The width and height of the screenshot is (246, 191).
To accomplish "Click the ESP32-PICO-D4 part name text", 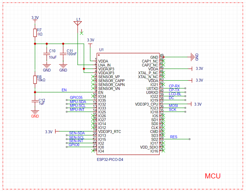I will (110, 159).
